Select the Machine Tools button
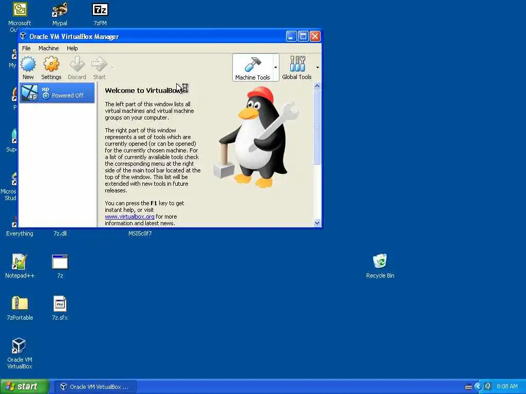Viewport: 526px width, 394px height. 253,68
